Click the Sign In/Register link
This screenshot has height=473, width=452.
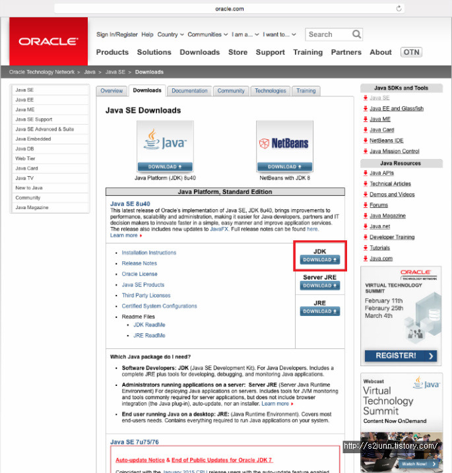pos(117,34)
